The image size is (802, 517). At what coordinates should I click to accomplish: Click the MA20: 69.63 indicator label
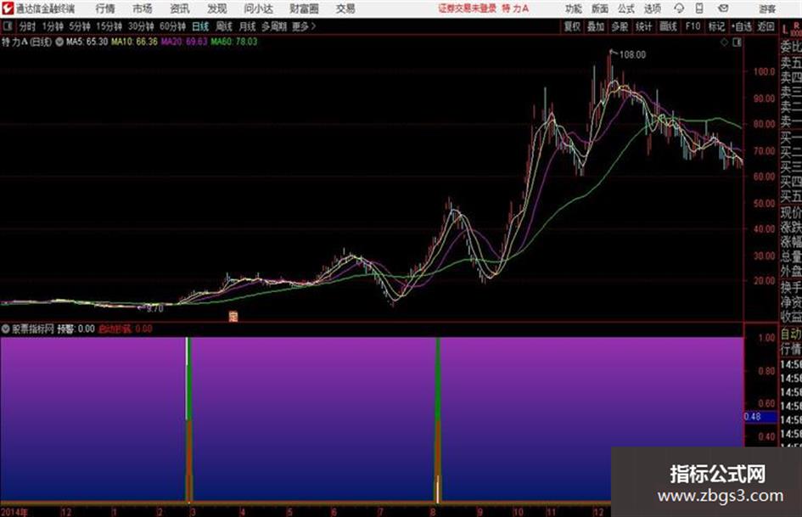[184, 42]
